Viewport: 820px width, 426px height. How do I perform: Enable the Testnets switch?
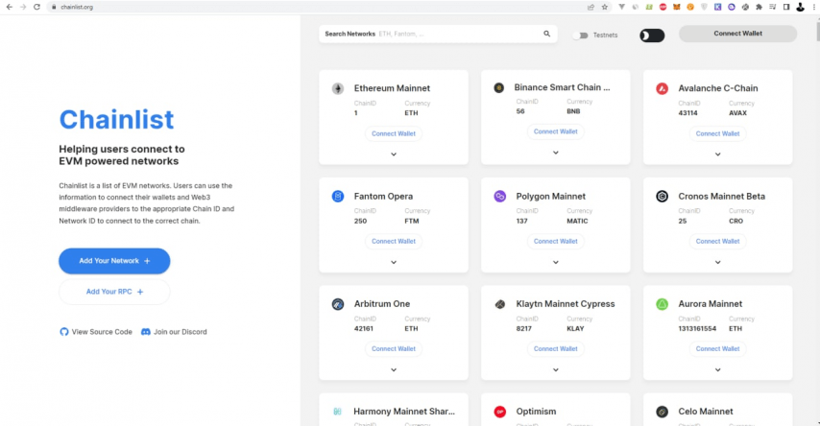coord(580,35)
